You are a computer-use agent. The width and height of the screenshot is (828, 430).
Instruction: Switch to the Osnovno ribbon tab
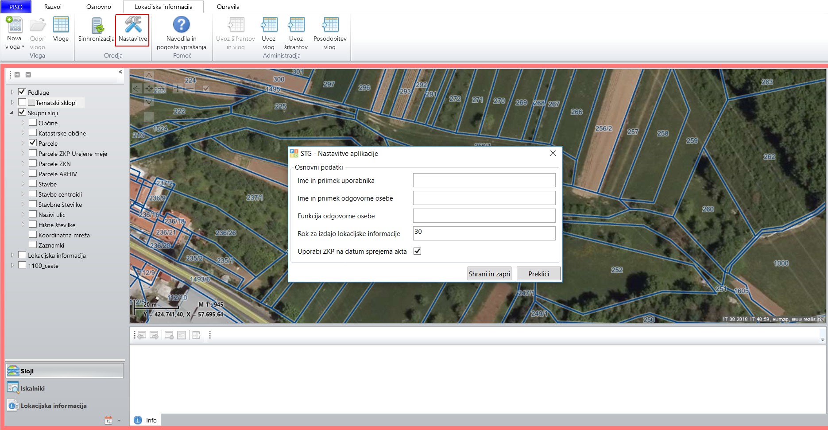(x=98, y=7)
